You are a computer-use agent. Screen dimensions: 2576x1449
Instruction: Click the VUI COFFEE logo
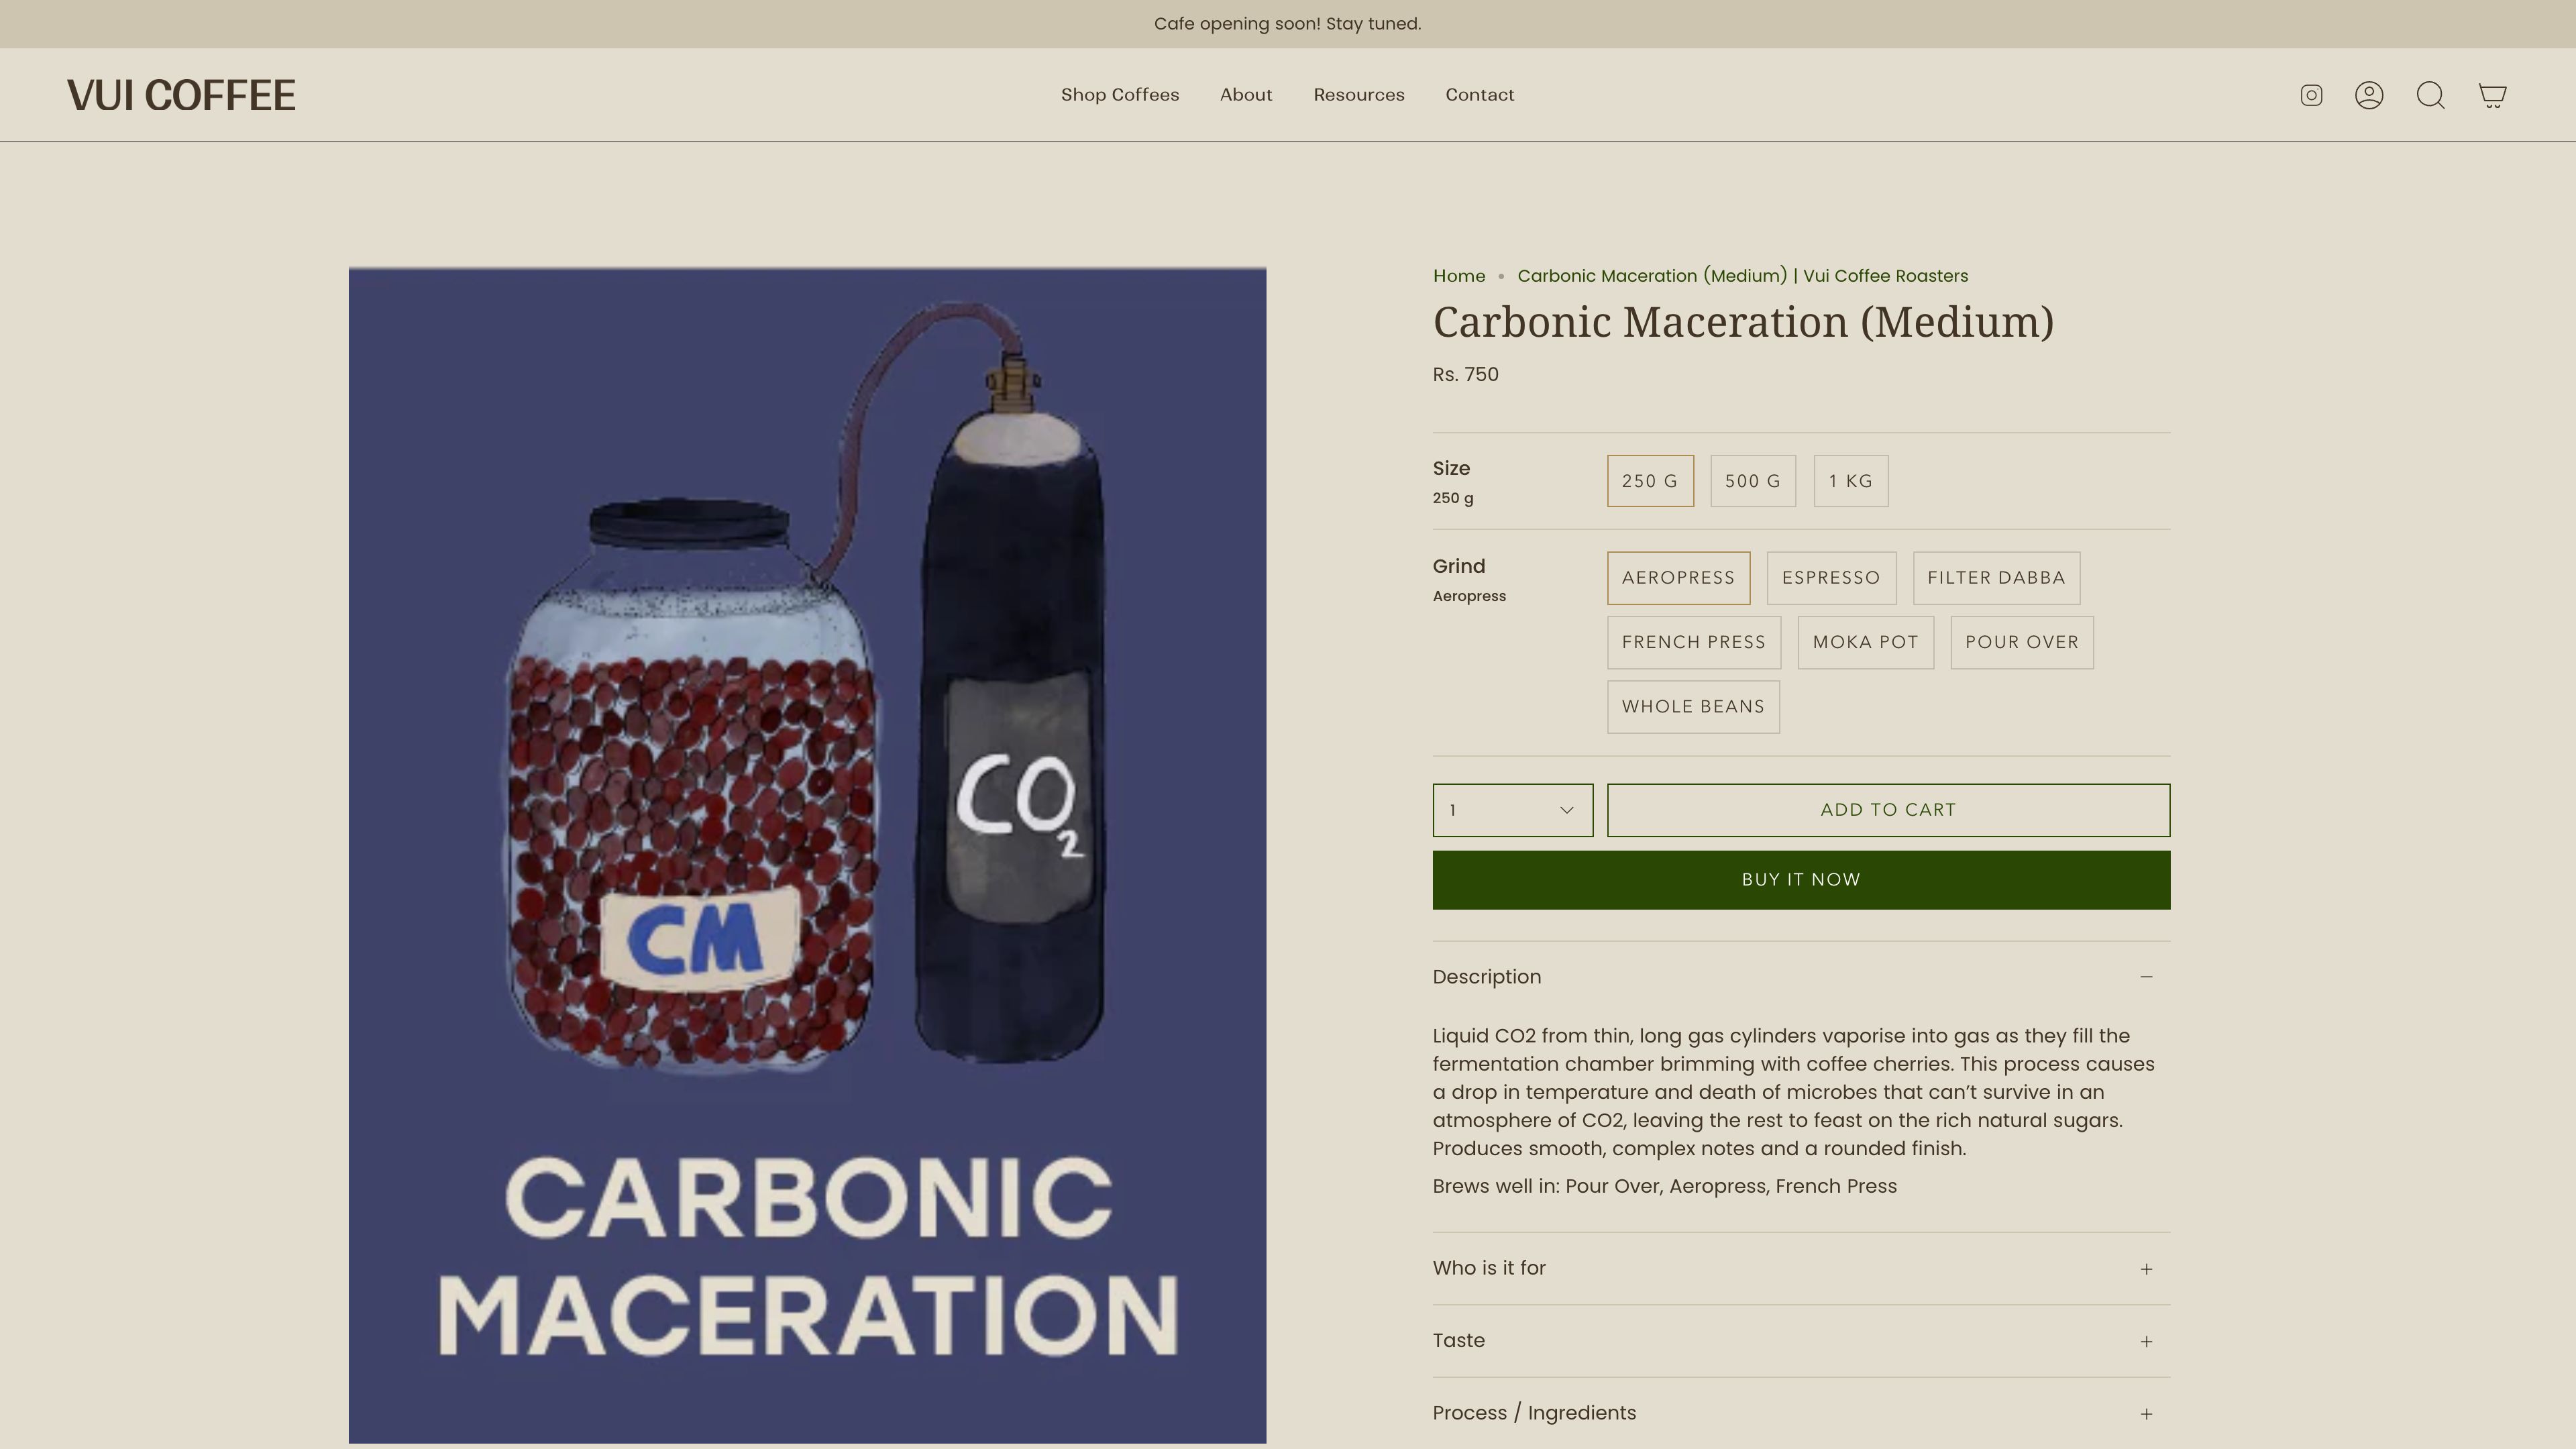tap(181, 95)
